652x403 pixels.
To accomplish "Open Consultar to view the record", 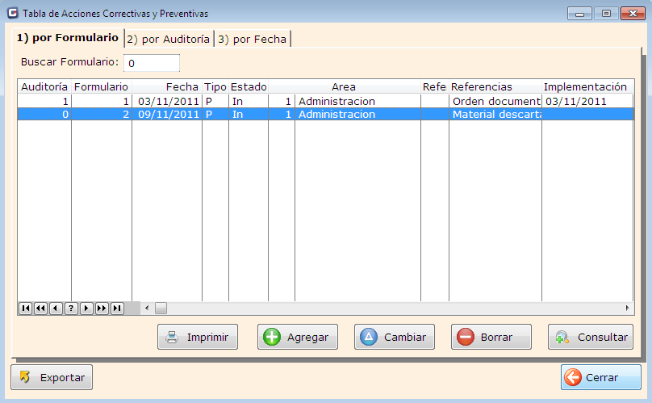I will tap(590, 337).
